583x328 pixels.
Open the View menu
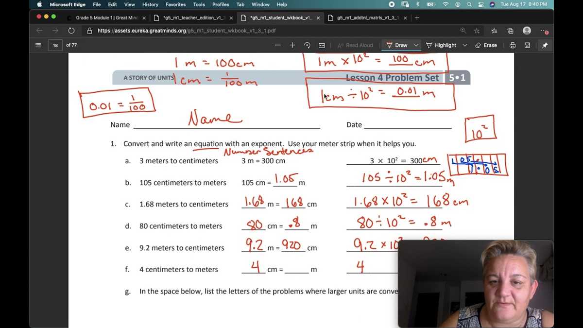[x=130, y=4]
